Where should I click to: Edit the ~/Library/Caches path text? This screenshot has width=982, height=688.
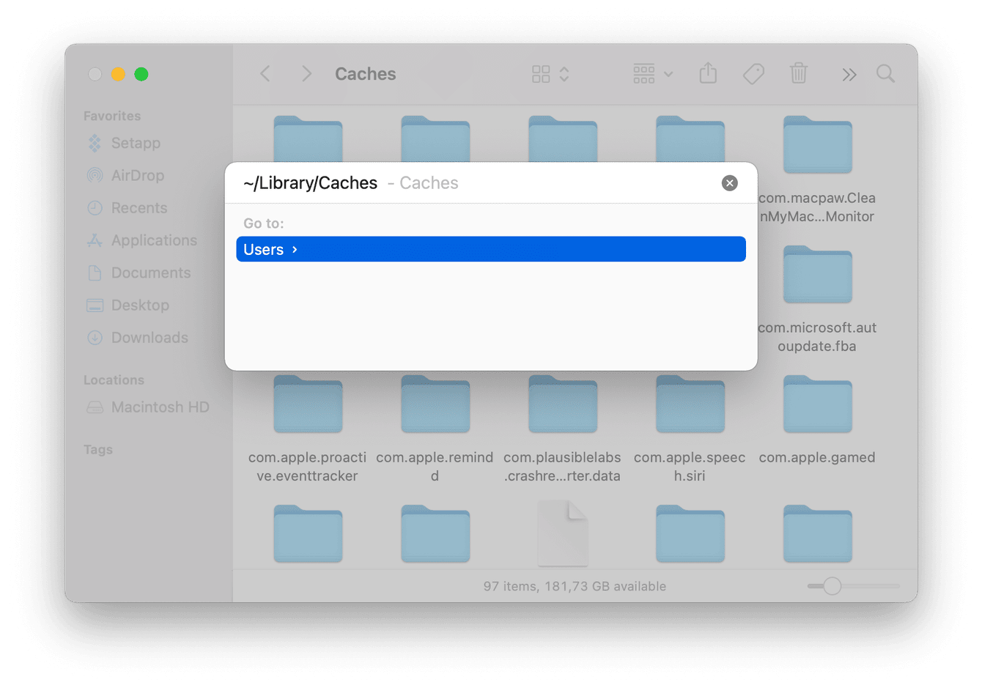tap(310, 182)
